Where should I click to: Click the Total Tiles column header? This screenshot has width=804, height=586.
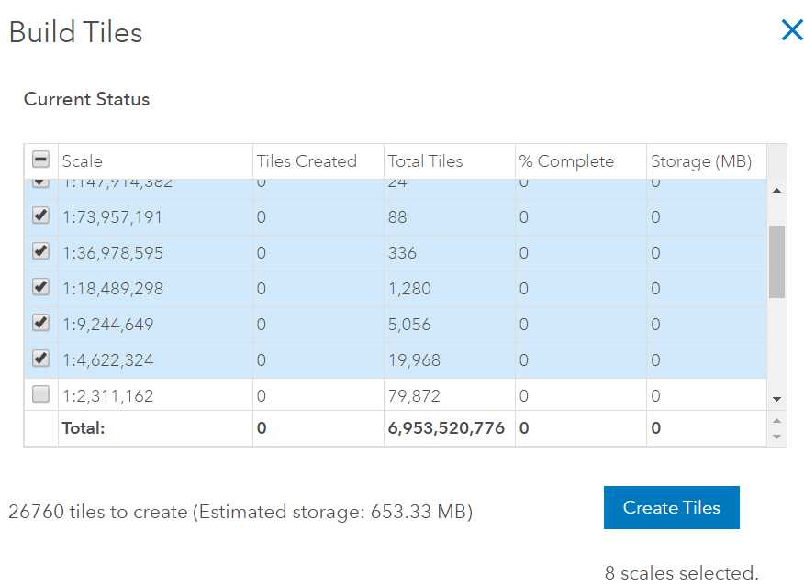425,161
